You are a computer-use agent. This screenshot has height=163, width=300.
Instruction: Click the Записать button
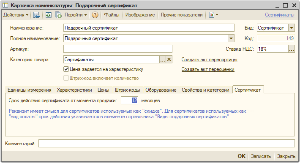pos(261,156)
